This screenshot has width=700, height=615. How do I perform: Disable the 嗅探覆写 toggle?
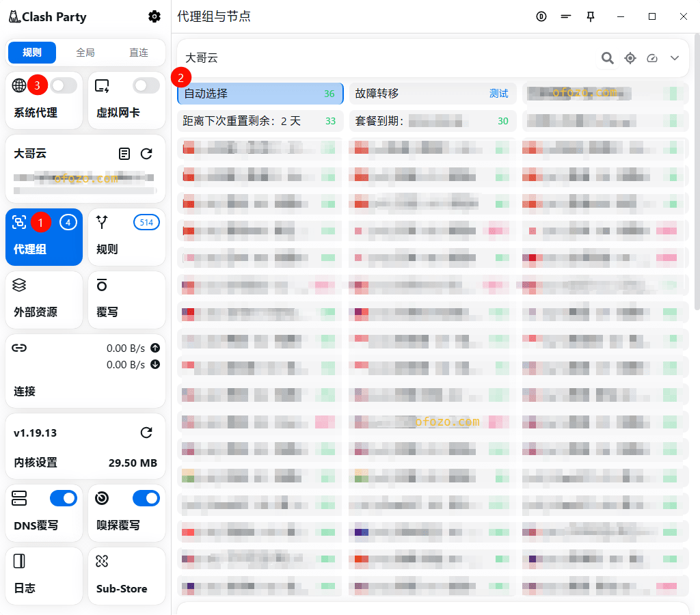point(146,498)
